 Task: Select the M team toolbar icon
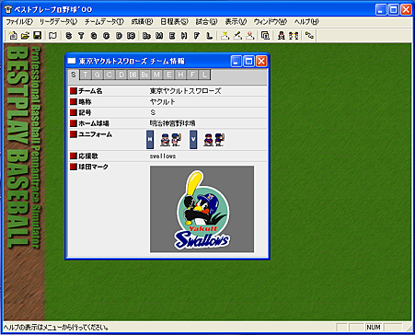pos(159,36)
